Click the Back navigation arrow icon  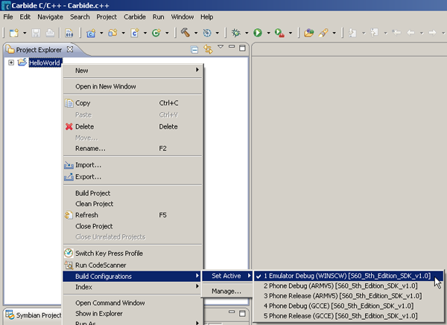click(410, 33)
